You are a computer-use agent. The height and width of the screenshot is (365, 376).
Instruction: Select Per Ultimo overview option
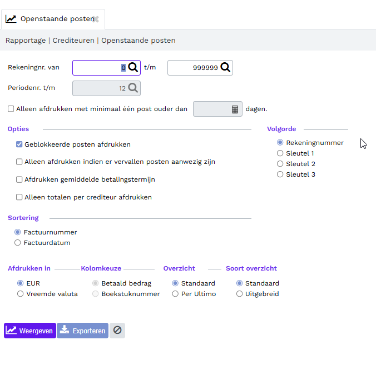(175, 294)
